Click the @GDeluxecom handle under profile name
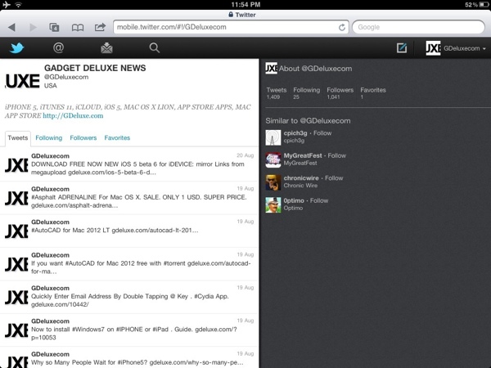Image resolution: width=491 pixels, height=368 pixels. pos(66,77)
